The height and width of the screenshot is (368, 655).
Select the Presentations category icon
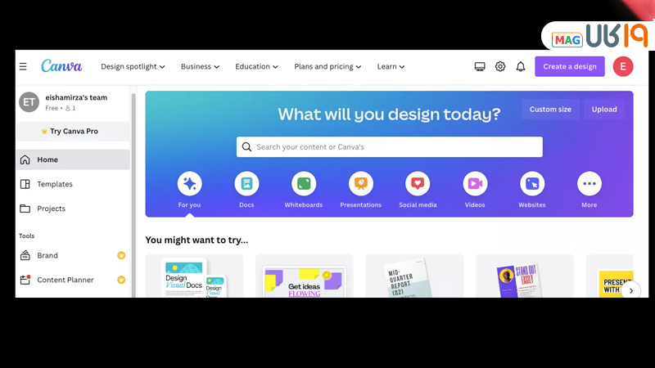pyautogui.click(x=361, y=183)
